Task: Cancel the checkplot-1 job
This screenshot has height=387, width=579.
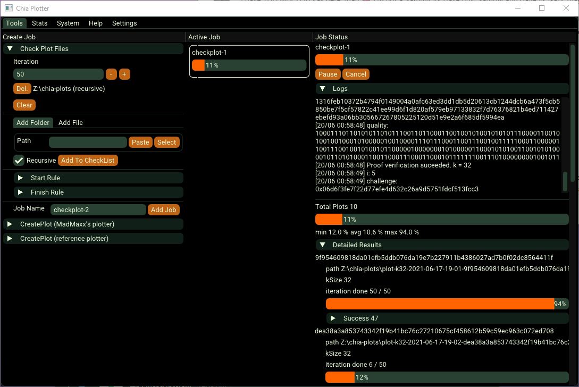Action: coord(356,74)
